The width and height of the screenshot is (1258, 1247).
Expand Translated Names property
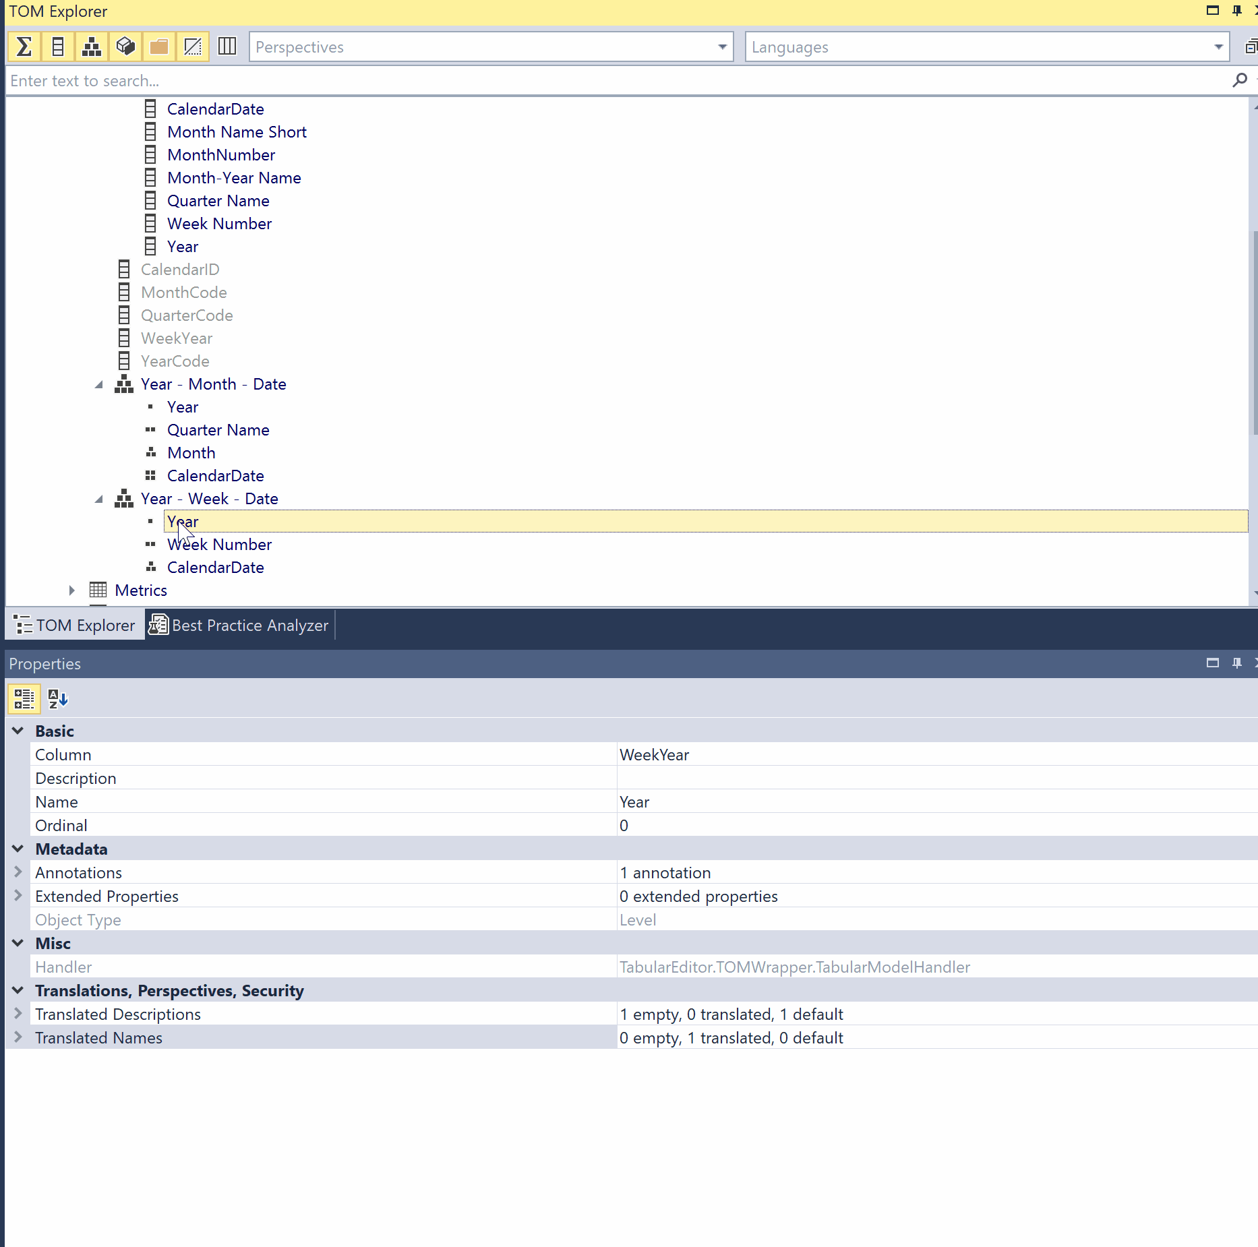click(x=18, y=1037)
